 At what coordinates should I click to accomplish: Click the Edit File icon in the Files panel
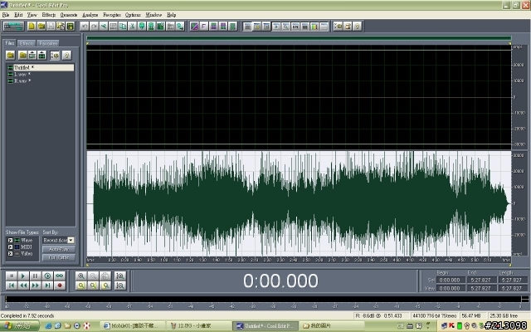41,55
